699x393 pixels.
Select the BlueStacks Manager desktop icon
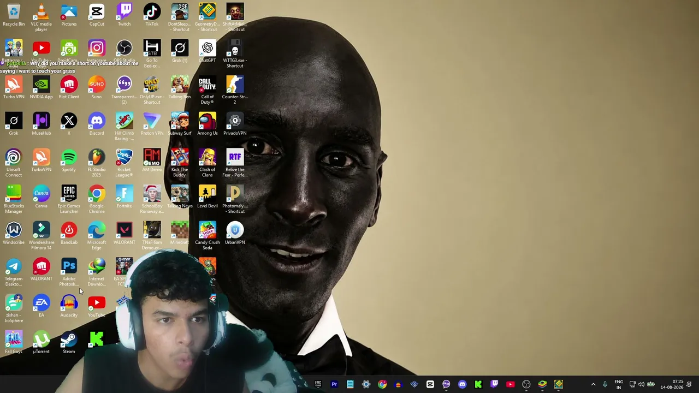[x=14, y=199]
